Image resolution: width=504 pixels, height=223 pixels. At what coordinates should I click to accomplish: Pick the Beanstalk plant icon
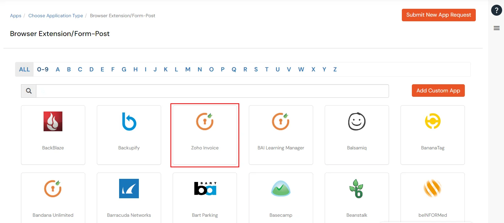pos(356,189)
